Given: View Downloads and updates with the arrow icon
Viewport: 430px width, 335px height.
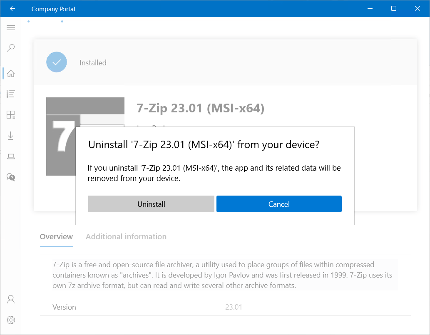Looking at the screenshot, I should coord(11,135).
